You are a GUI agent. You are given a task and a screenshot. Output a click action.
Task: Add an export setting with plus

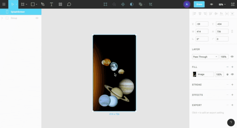click(x=232, y=105)
